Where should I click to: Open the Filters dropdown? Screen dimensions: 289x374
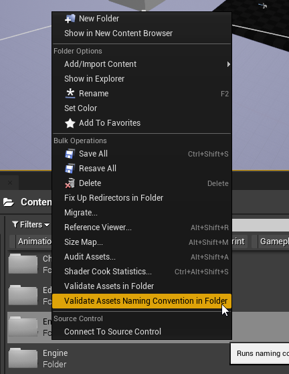(x=31, y=224)
